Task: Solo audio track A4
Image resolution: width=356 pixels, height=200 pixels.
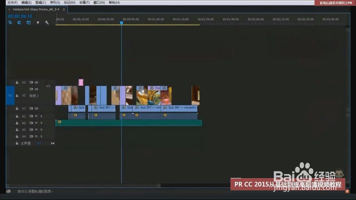Action: pyautogui.click(x=41, y=136)
